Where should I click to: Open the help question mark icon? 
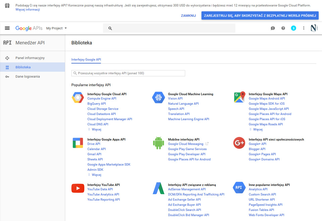[283, 28]
